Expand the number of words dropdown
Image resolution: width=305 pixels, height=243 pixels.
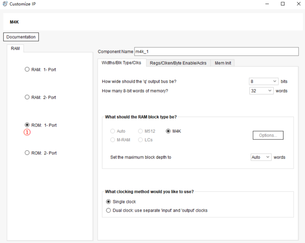click(261, 91)
